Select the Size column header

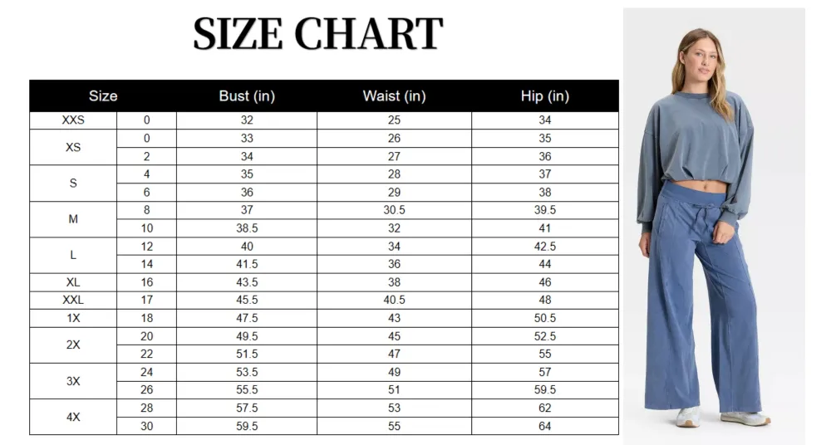pyautogui.click(x=103, y=95)
